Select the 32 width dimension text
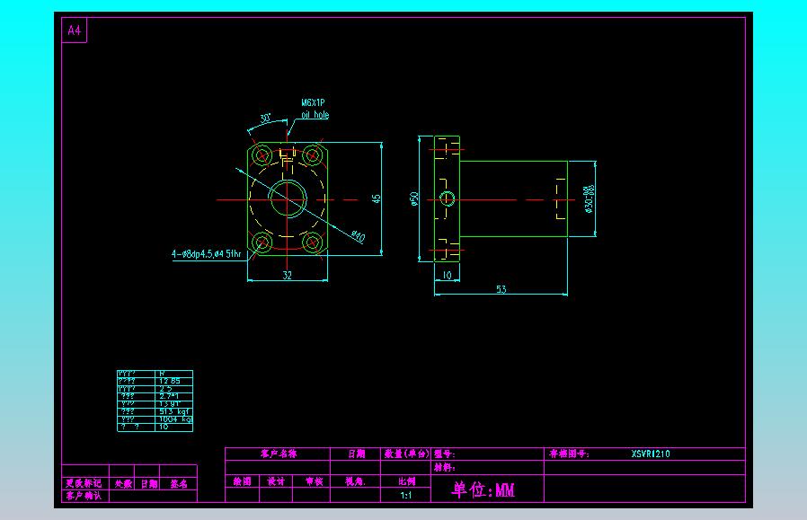The height and width of the screenshot is (520, 807). pyautogui.click(x=288, y=275)
